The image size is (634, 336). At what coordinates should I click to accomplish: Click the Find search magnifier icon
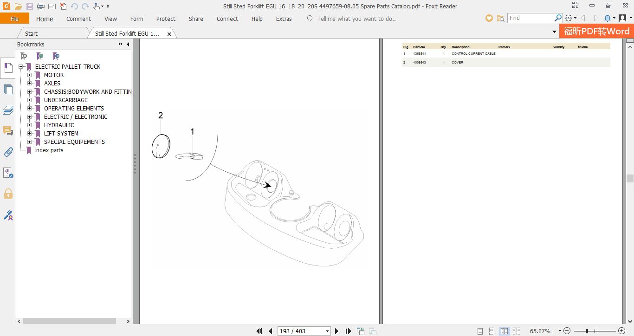558,18
